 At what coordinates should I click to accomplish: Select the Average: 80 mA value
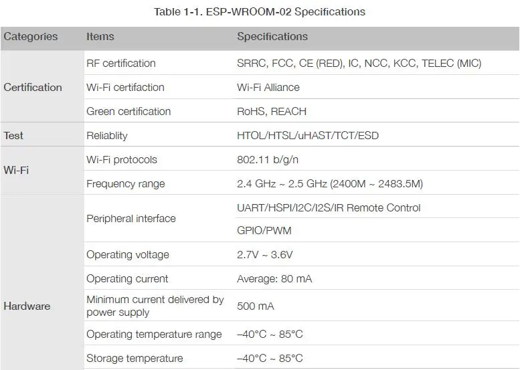(274, 279)
